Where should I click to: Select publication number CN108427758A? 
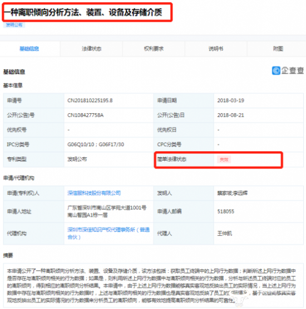coord(86,115)
